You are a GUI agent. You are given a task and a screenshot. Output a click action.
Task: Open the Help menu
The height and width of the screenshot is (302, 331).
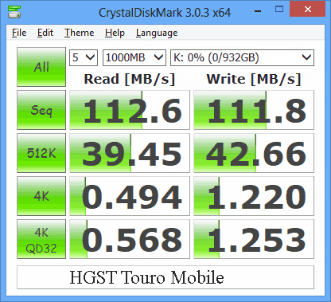[115, 33]
